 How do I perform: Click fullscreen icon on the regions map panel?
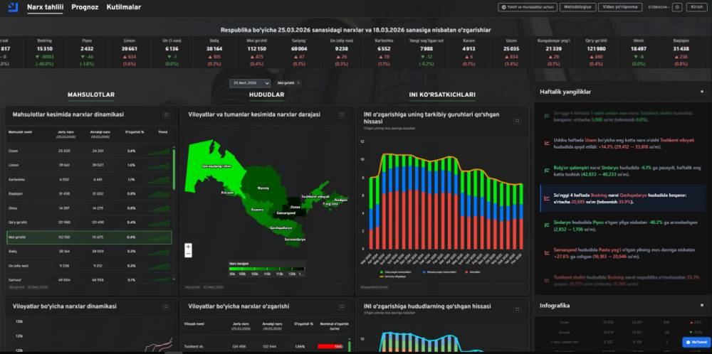(345, 114)
